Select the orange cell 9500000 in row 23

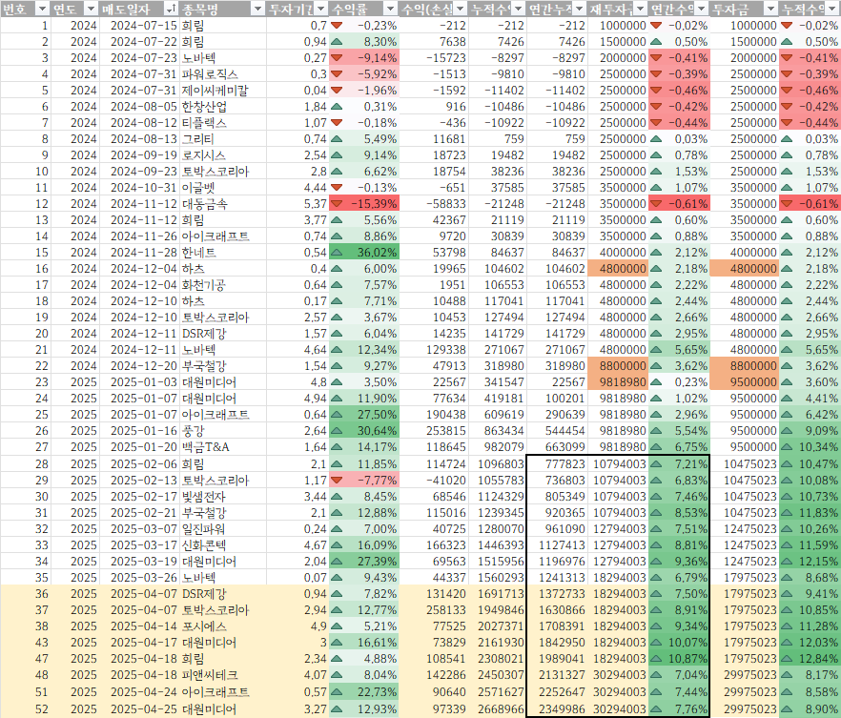[744, 382]
